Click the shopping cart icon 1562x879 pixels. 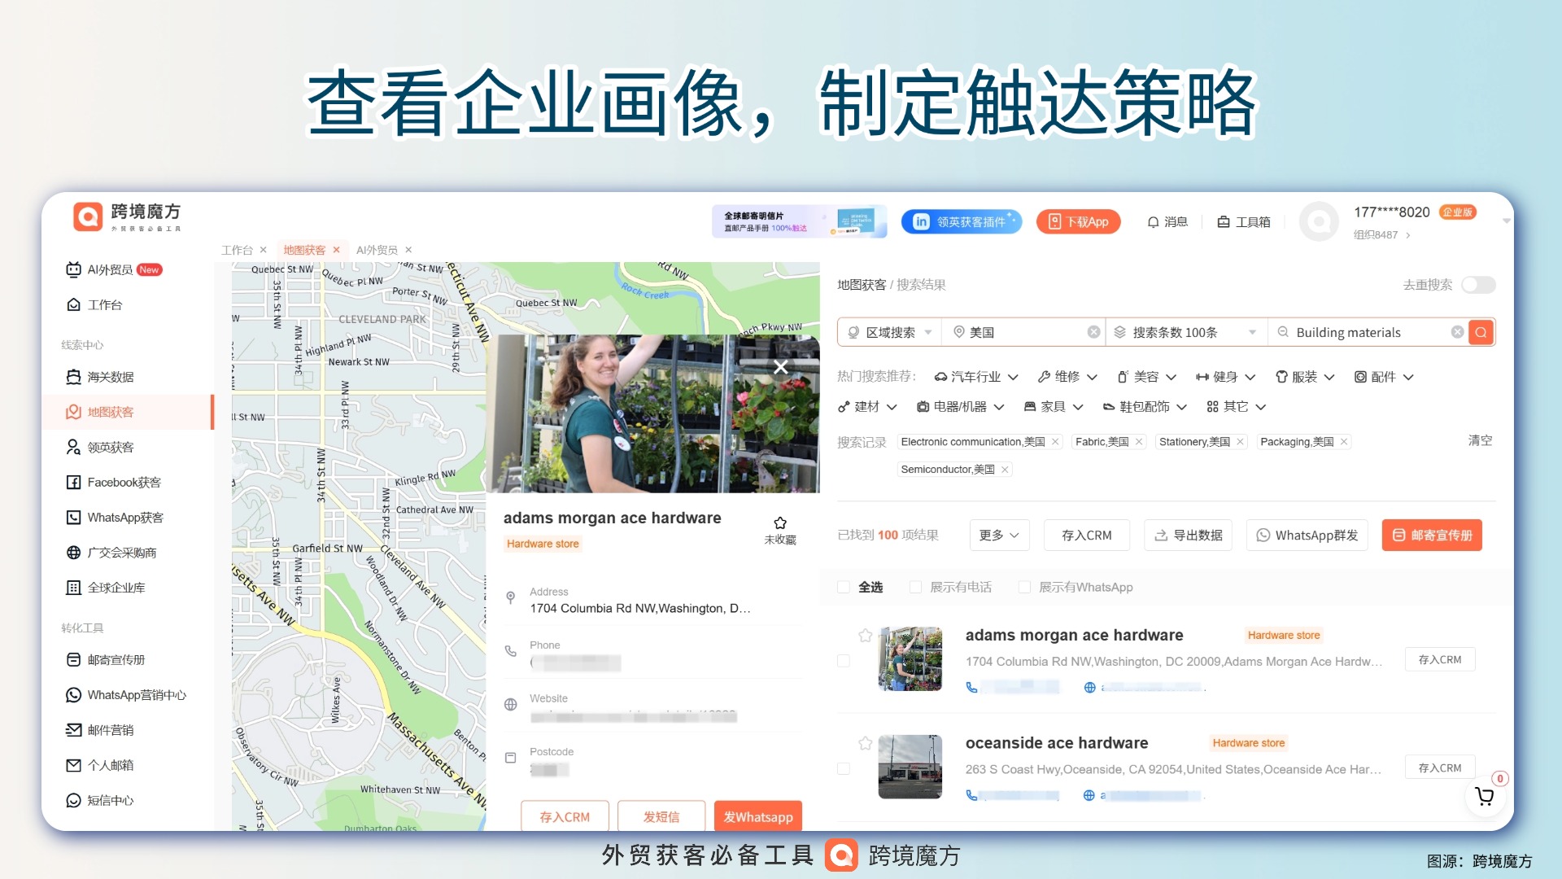[1484, 797]
